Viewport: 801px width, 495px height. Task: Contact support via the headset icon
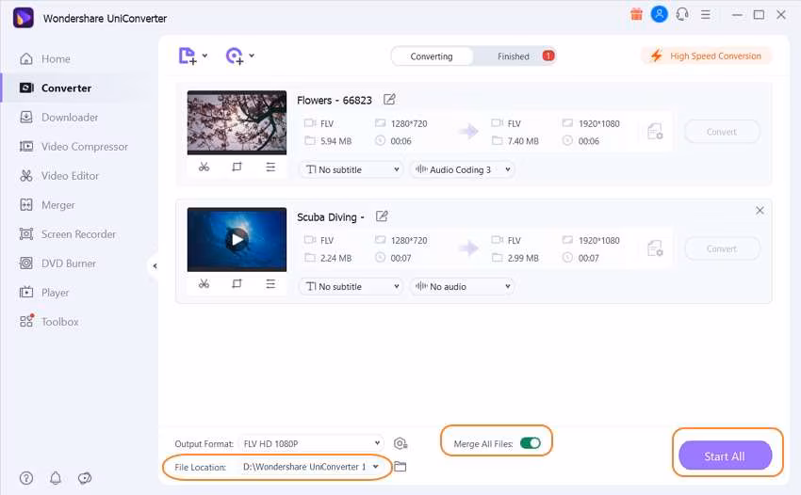[x=682, y=14]
